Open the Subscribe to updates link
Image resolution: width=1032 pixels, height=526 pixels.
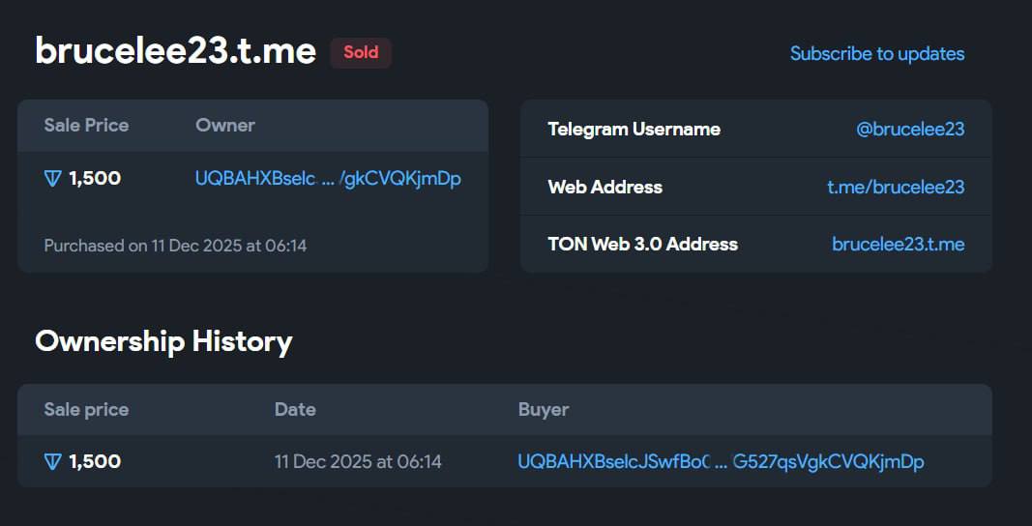[876, 54]
